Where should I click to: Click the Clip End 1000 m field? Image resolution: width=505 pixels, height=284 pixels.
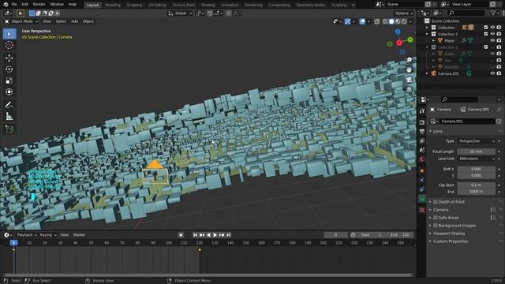point(477,192)
